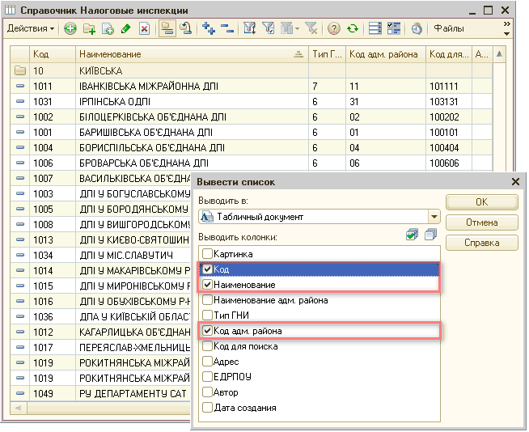Click the Справка button
This screenshot has height=432, width=529.
click(482, 243)
